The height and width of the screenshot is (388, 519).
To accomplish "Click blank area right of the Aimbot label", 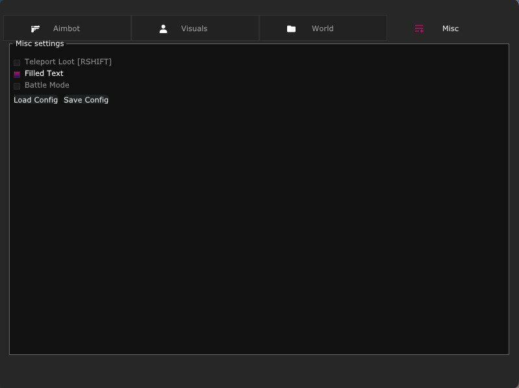I will 105,29.
